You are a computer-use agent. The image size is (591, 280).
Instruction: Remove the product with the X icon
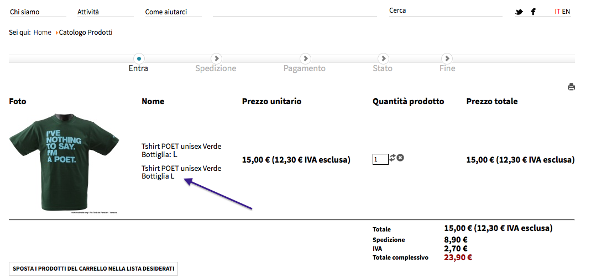tap(400, 158)
